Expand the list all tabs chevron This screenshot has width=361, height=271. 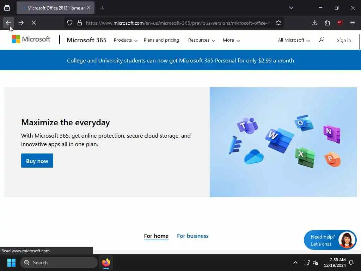coord(291,8)
